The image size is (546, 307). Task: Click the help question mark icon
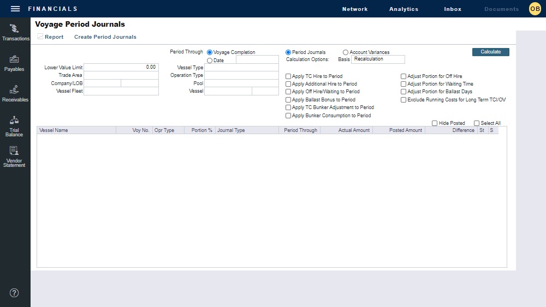15,293
